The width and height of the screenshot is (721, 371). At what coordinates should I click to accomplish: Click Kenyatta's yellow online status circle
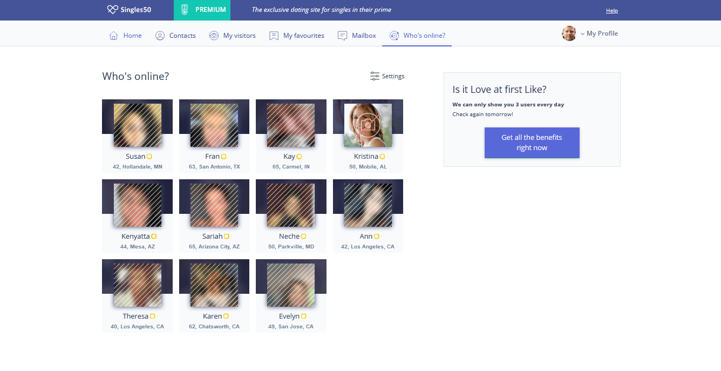tap(154, 237)
